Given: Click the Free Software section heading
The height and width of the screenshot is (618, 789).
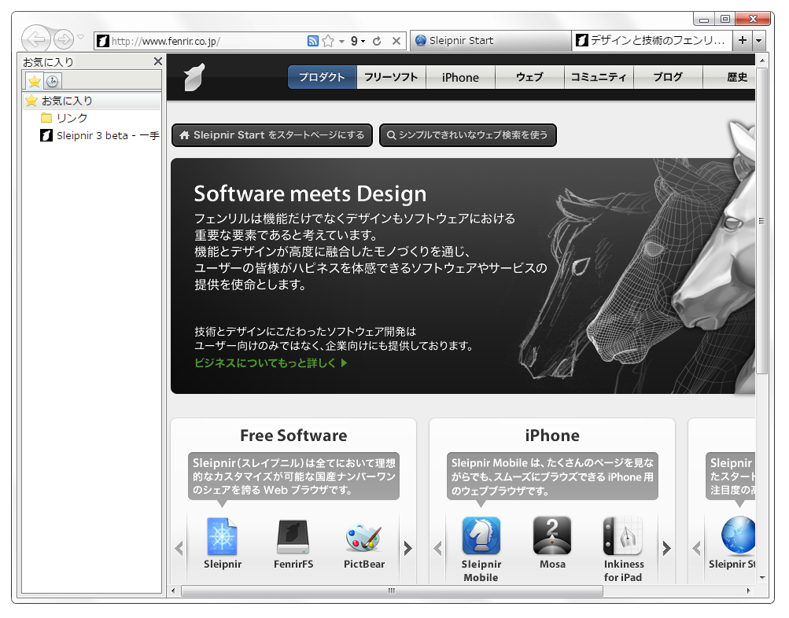Looking at the screenshot, I should (293, 436).
